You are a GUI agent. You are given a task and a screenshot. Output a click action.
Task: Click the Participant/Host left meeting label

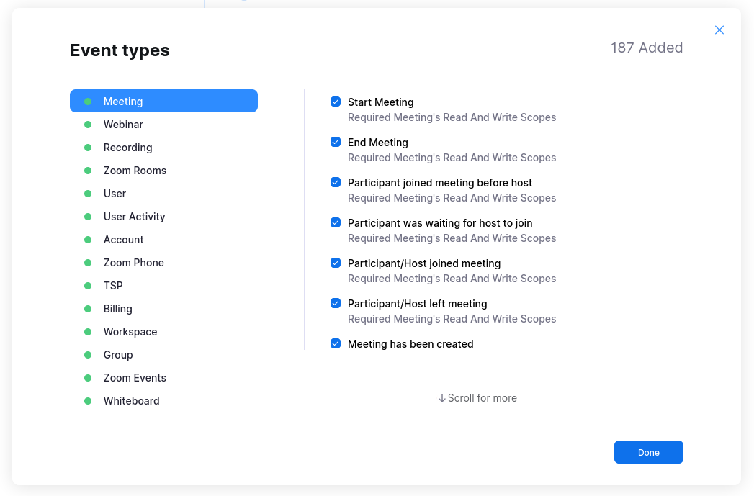pyautogui.click(x=418, y=304)
